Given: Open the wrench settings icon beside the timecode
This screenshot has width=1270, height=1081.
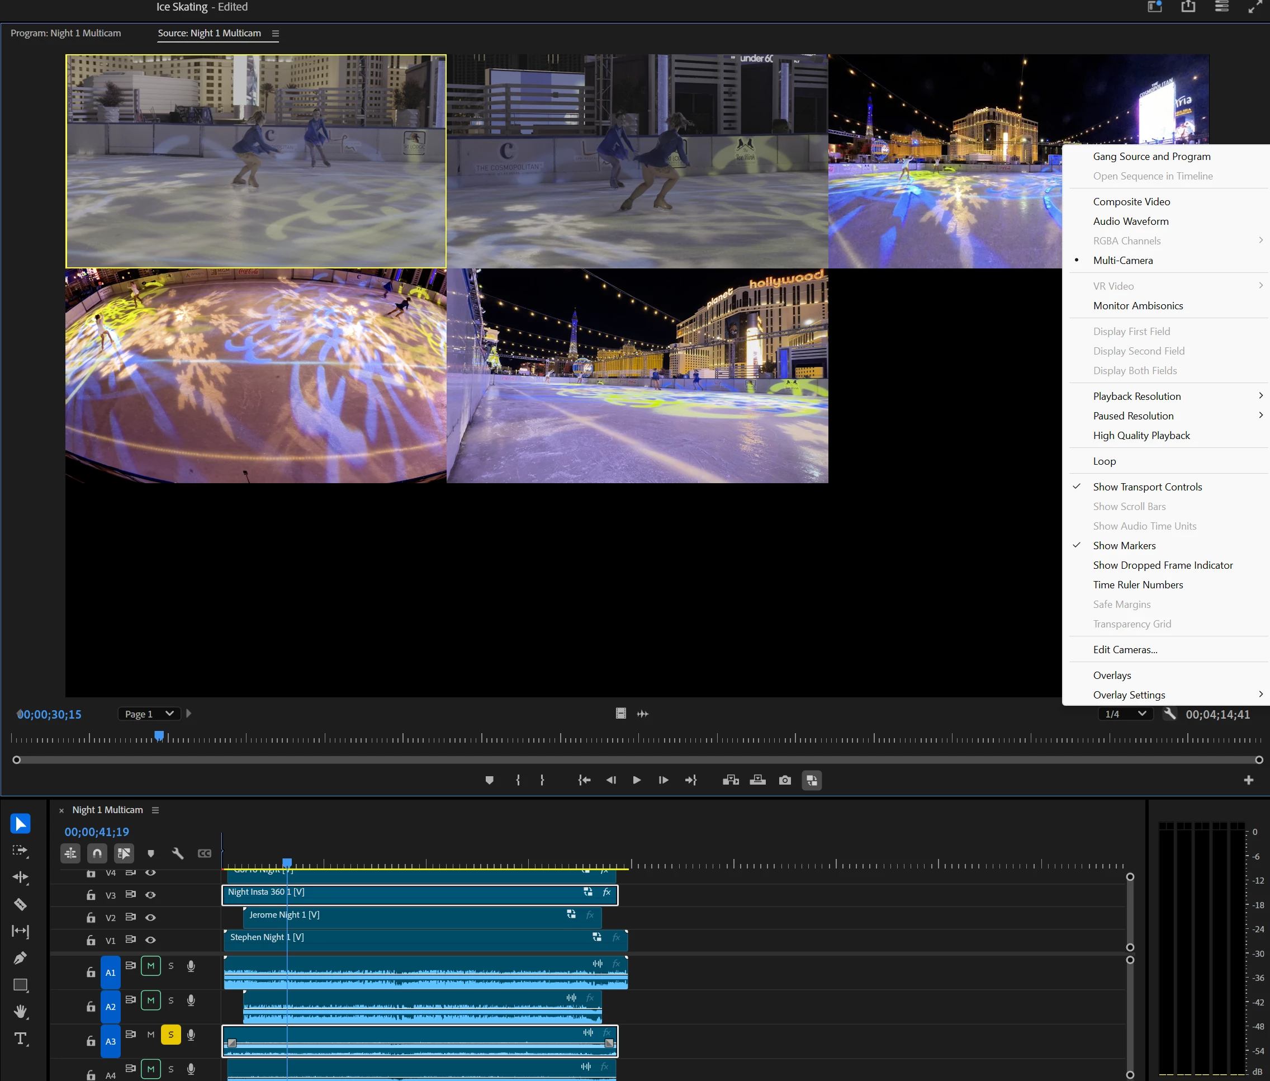Looking at the screenshot, I should (x=1169, y=714).
